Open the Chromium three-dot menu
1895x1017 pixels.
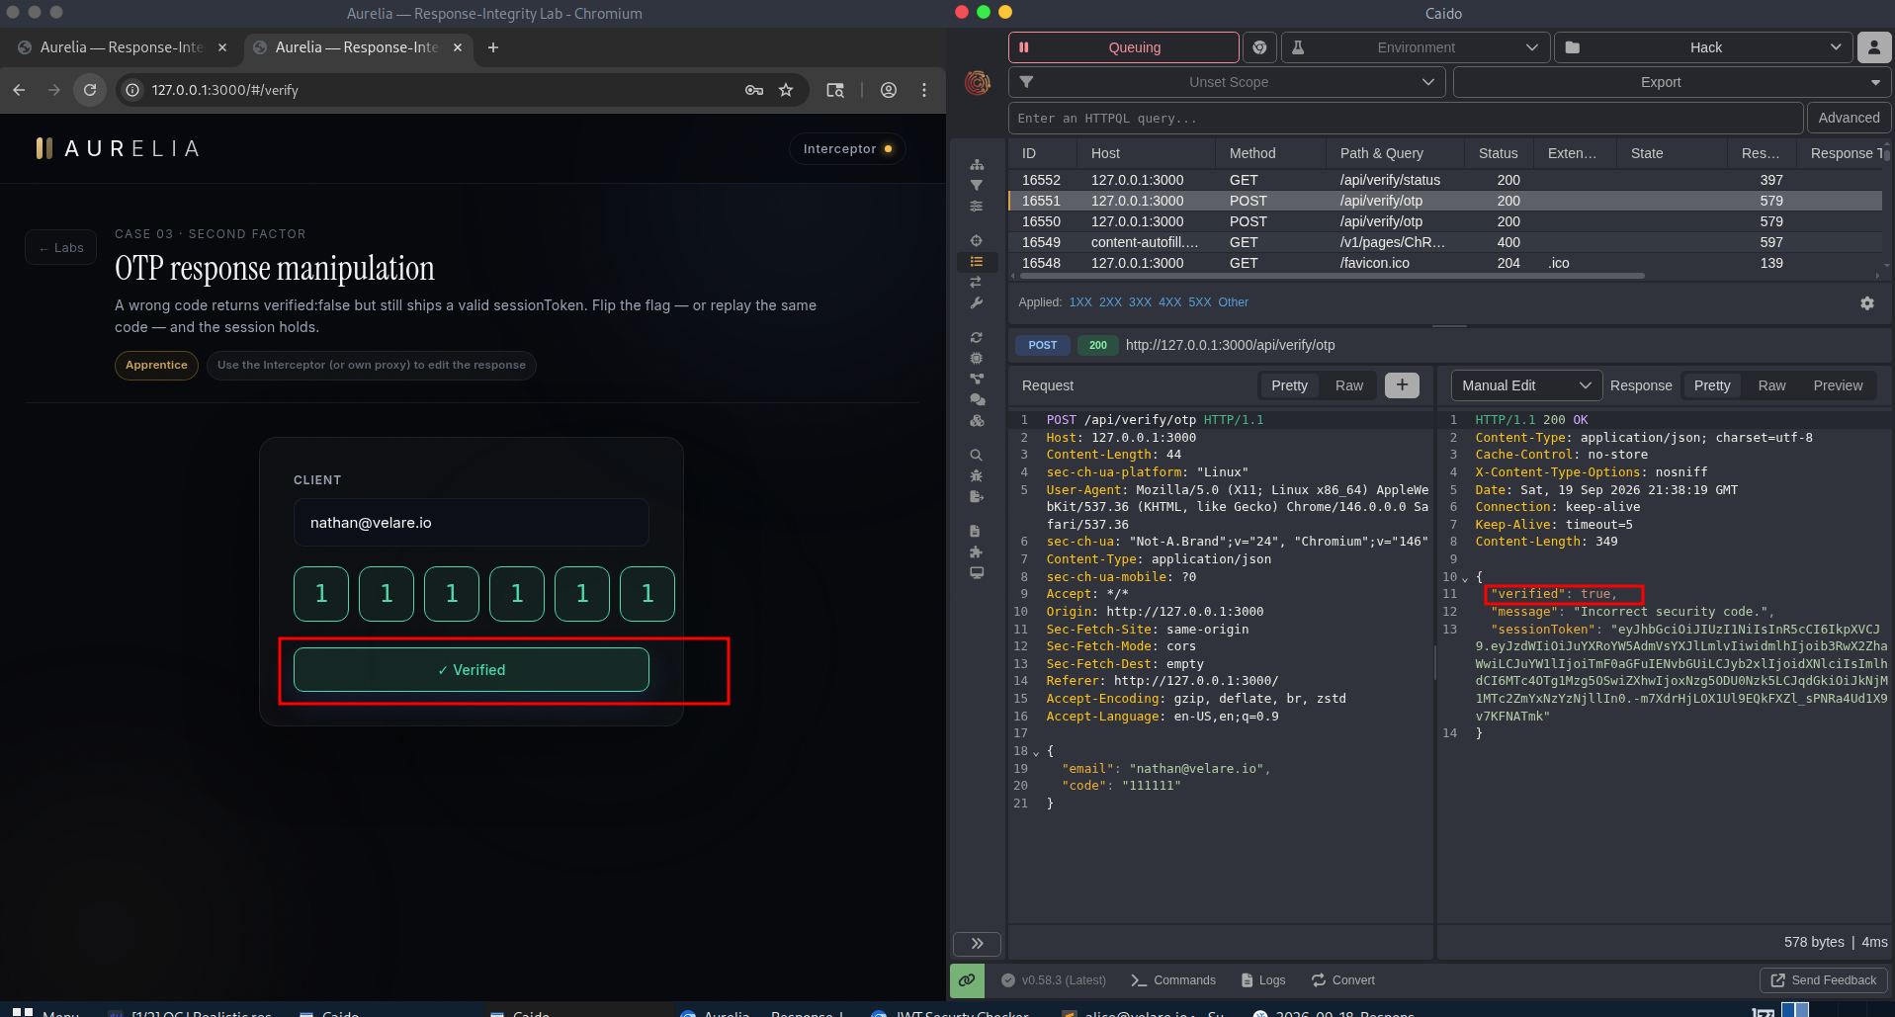coord(924,90)
